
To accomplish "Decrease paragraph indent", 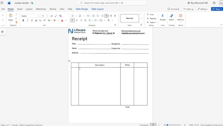I will (98, 16).
